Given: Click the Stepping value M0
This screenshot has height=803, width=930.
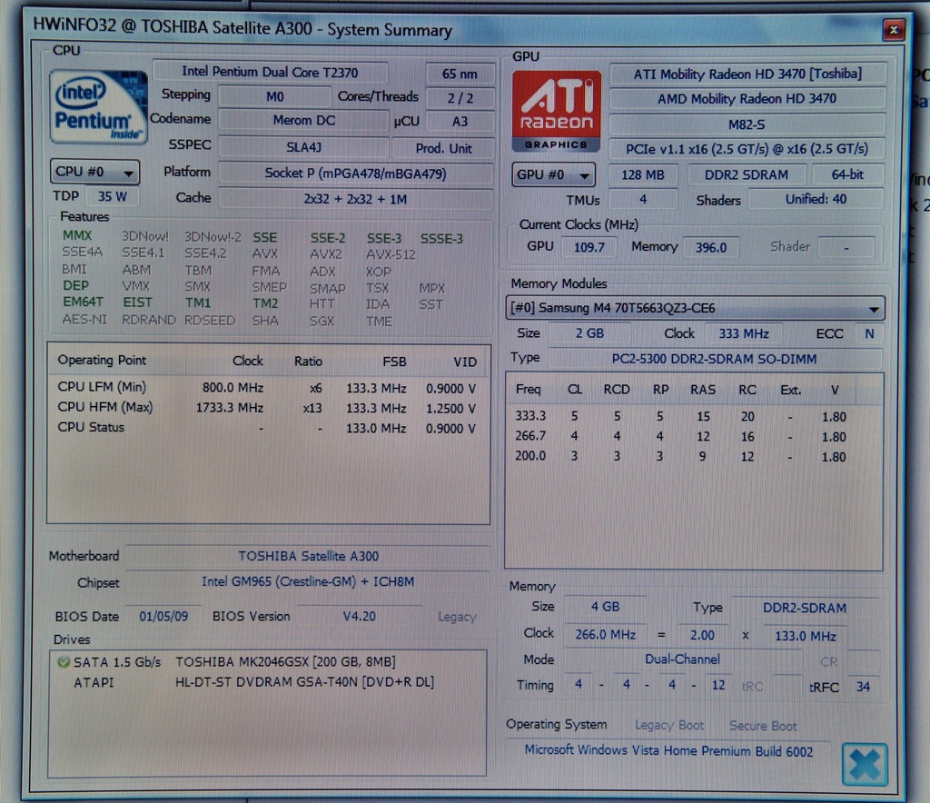Looking at the screenshot, I should (x=274, y=96).
